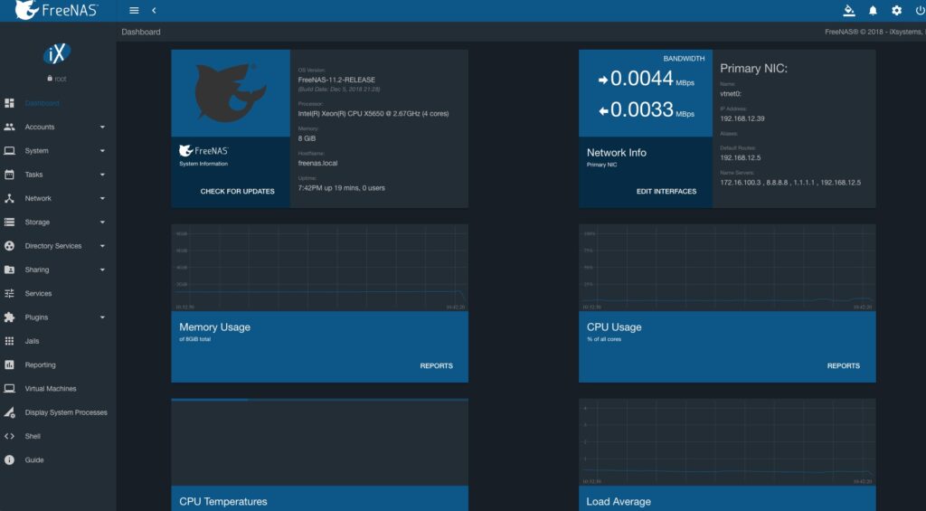Expand the Sharing menu arrow
Image resolution: width=926 pixels, height=511 pixels.
(102, 270)
